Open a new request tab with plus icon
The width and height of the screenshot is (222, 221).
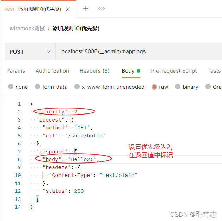86,8
